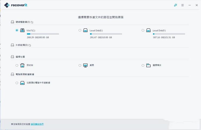Screen dimensions: 201x130
Task: Close the Recoverit window
Action: 197,5
